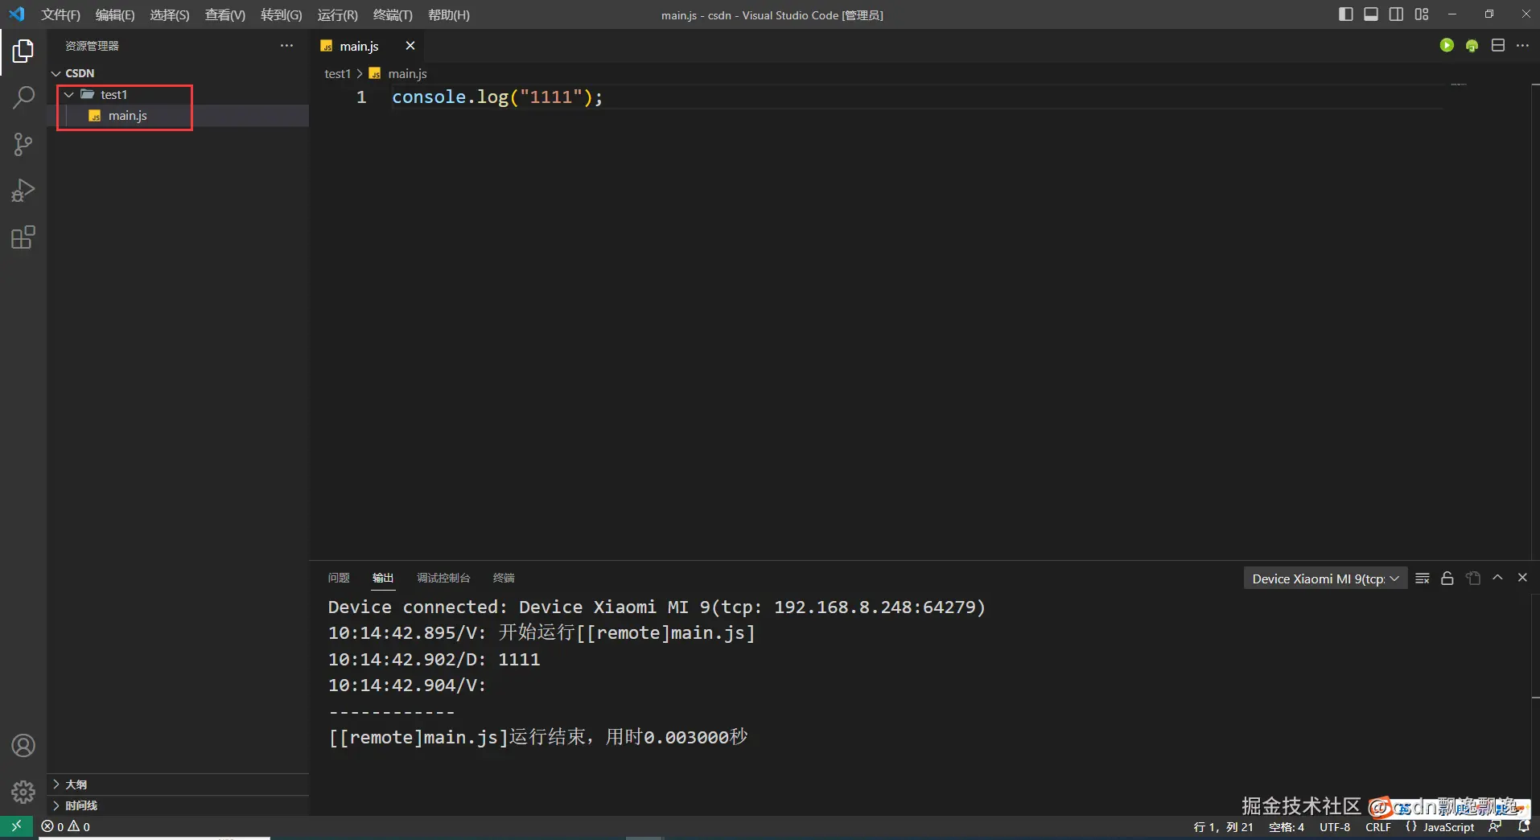Image resolution: width=1540 pixels, height=840 pixels.
Task: Click the Visual Studio Code logo icon
Action: (x=17, y=14)
